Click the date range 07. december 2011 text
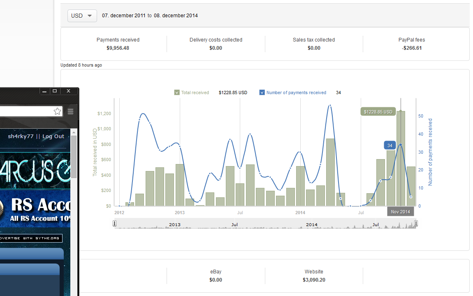This screenshot has width=473, height=296. [x=124, y=16]
